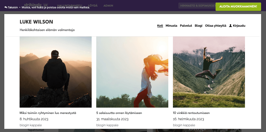Screen dimensions: 266x132
Task: Click blogin kappale under the 16. helmikuuta post
Action: point(184,125)
